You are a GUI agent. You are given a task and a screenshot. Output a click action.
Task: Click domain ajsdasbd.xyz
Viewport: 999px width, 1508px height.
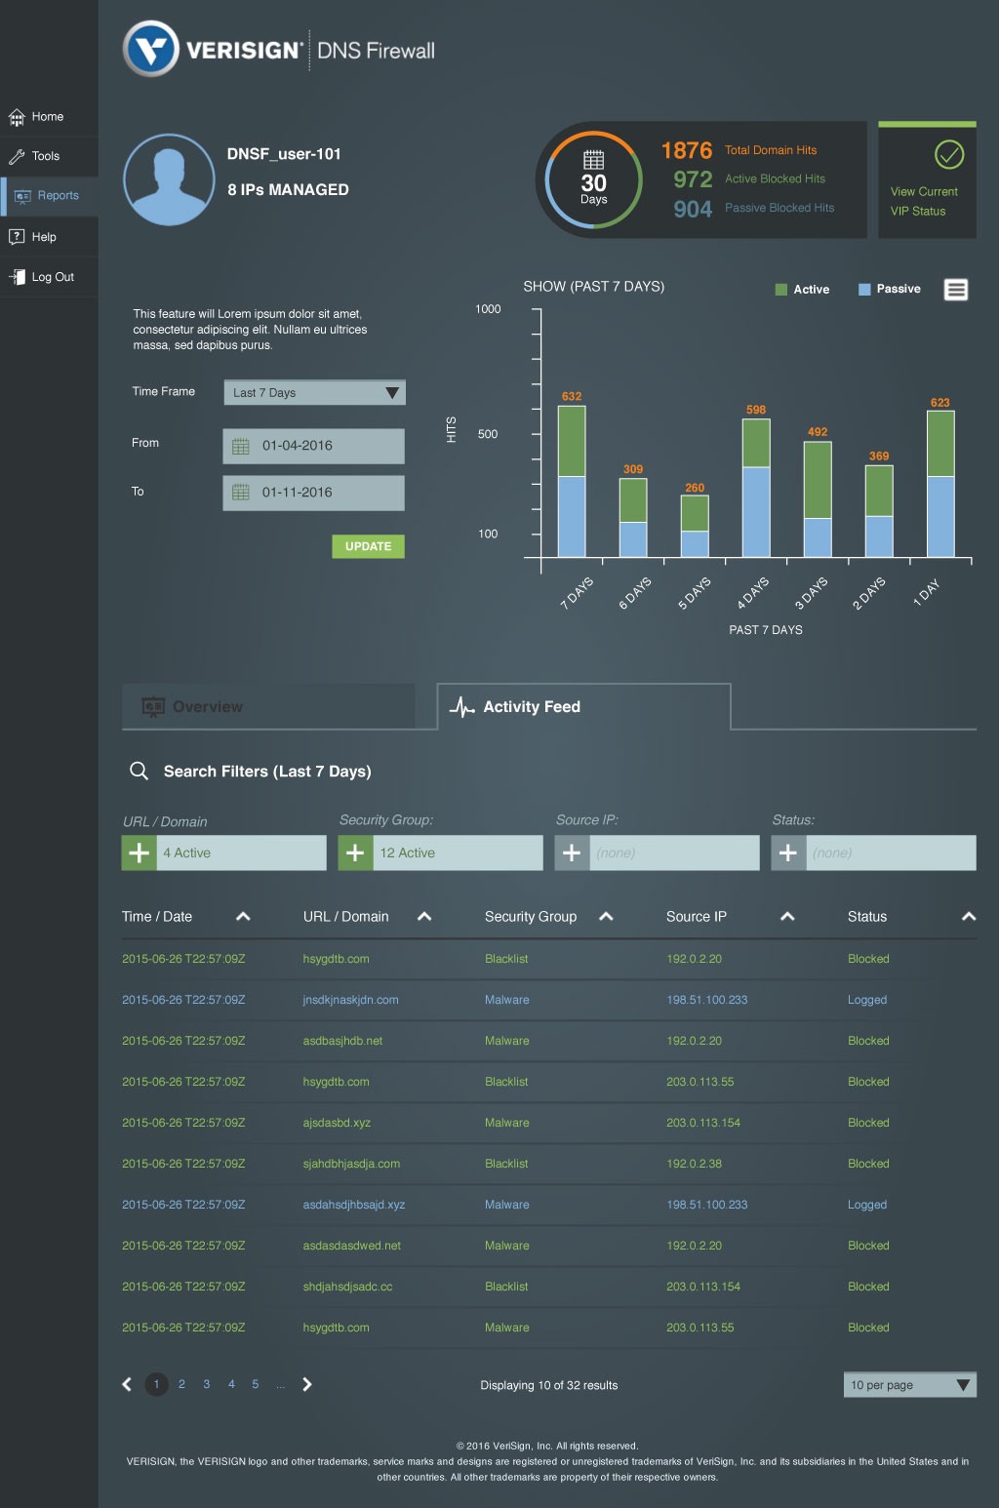[x=337, y=1123]
